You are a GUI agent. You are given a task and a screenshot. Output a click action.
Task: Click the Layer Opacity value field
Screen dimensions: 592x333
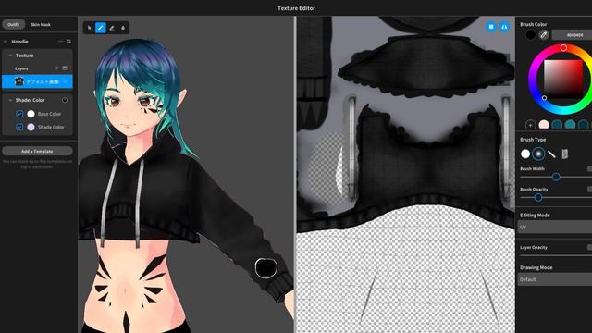[x=589, y=247]
